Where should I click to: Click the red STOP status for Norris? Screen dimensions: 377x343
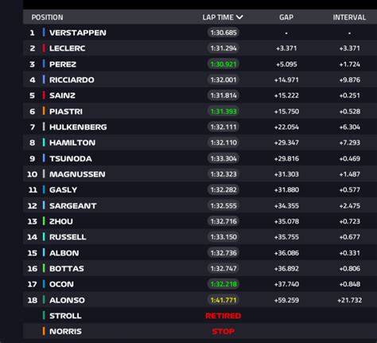click(x=223, y=331)
